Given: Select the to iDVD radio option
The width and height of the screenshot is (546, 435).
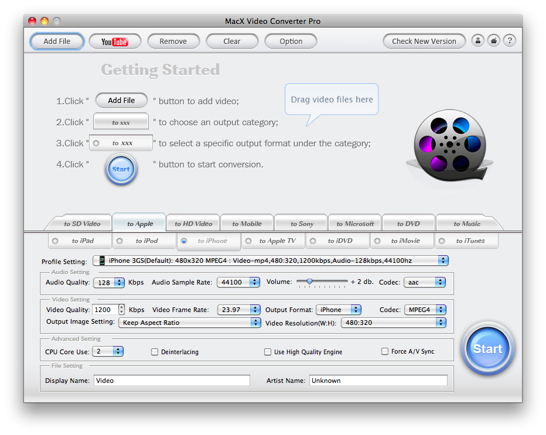Looking at the screenshot, I should 338,241.
